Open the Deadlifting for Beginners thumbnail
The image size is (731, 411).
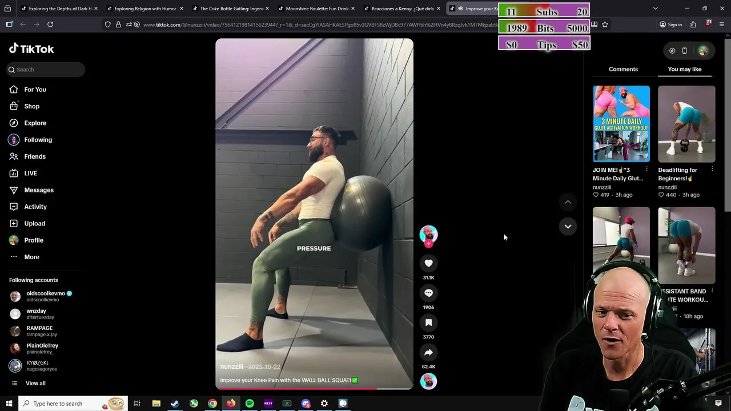coord(686,124)
